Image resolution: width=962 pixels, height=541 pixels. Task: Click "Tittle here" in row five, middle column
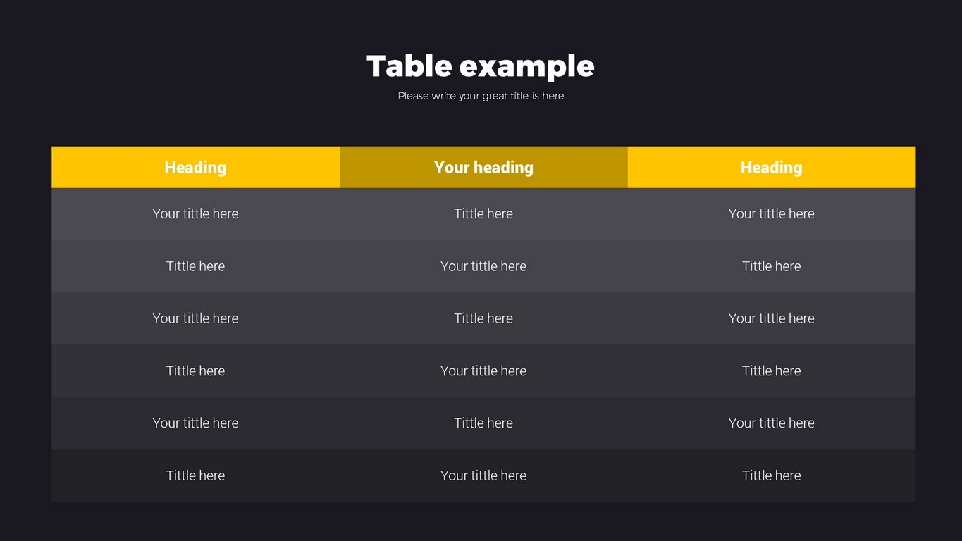[483, 423]
